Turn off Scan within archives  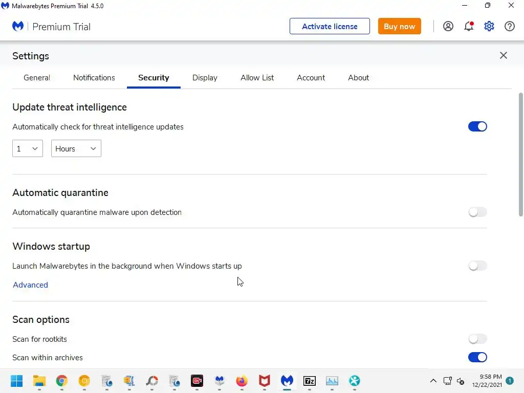(x=477, y=357)
